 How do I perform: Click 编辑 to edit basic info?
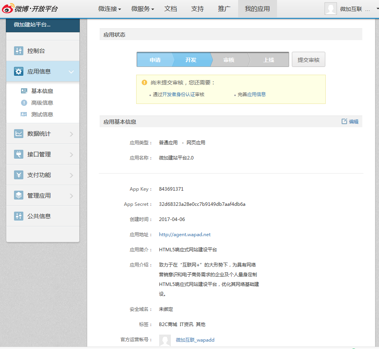pyautogui.click(x=350, y=121)
